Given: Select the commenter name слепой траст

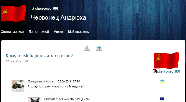Looking at the screenshot, I should (54, 99).
